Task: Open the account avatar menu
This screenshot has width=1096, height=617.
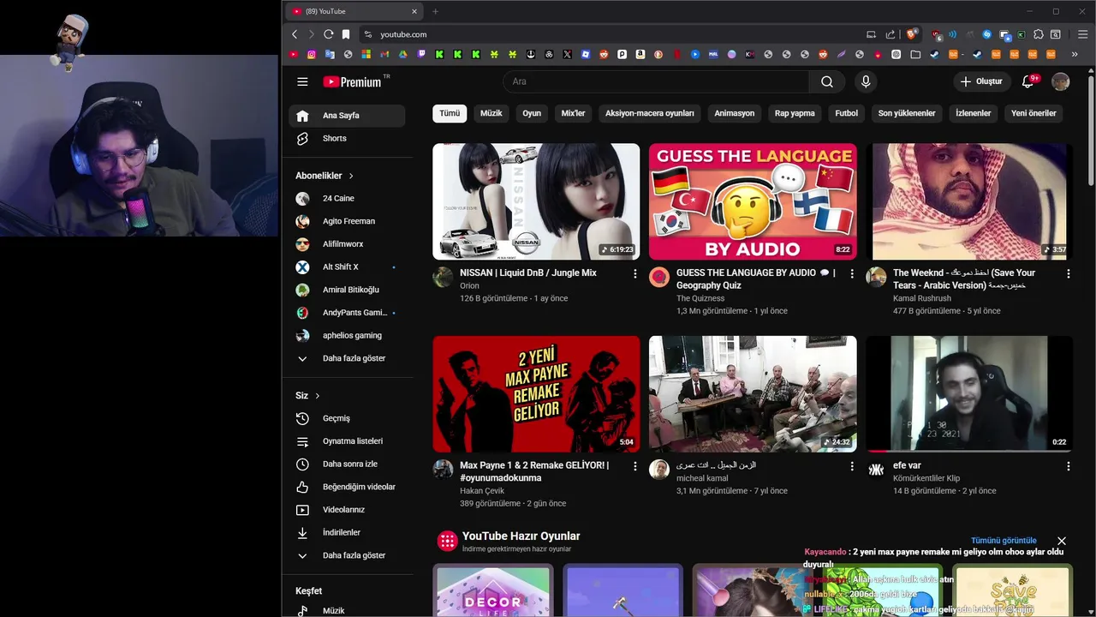Action: pyautogui.click(x=1061, y=81)
